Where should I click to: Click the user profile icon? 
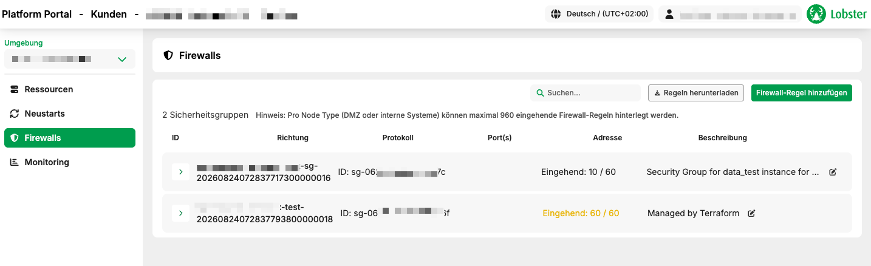pyautogui.click(x=669, y=14)
